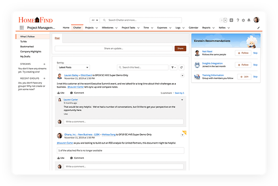
Task: Open the App Launcher grid icon
Action: [x=21, y=28]
